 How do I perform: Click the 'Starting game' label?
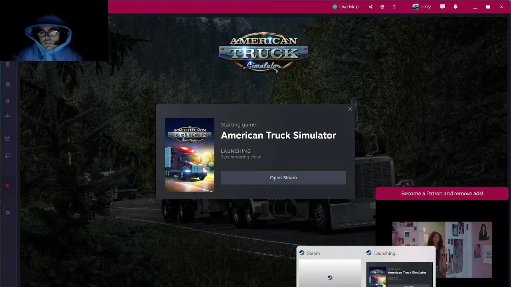[238, 125]
